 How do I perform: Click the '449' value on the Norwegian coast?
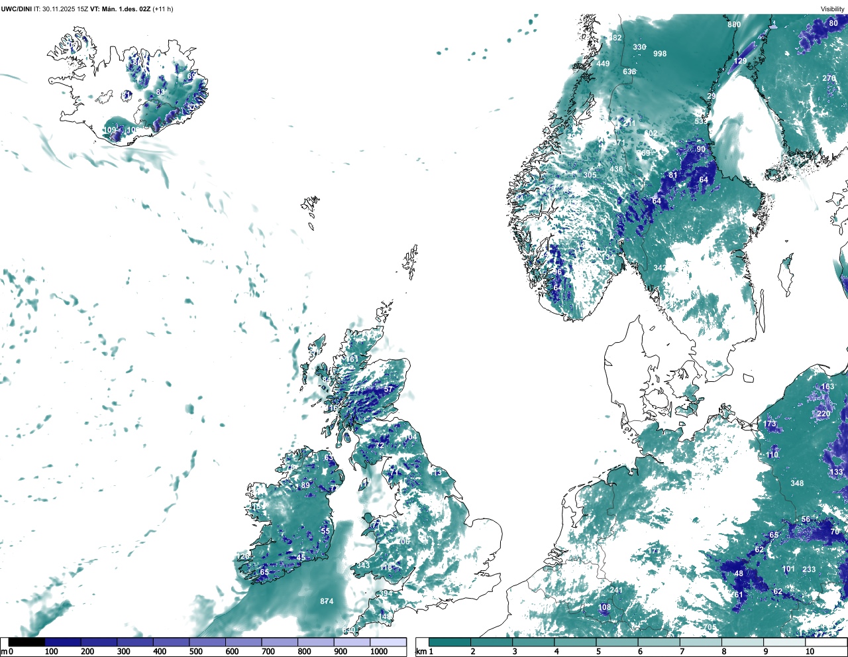coord(603,64)
